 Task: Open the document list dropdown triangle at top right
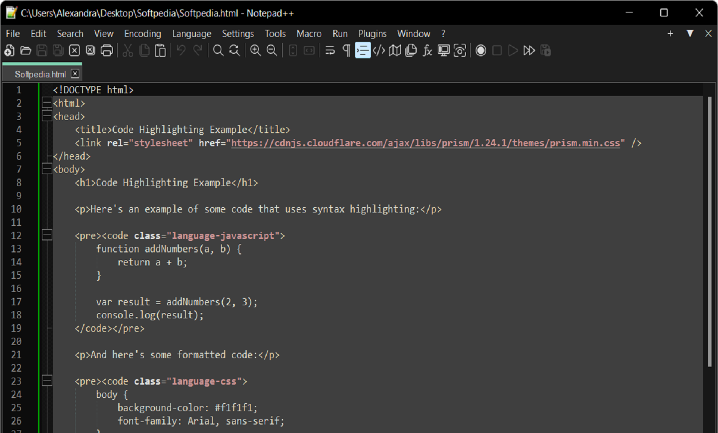690,33
